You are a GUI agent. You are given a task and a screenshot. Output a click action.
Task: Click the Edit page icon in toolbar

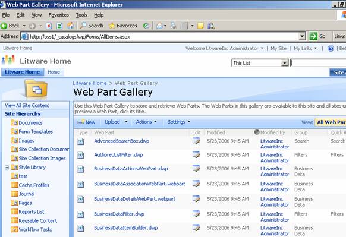pyautogui.click(x=184, y=26)
